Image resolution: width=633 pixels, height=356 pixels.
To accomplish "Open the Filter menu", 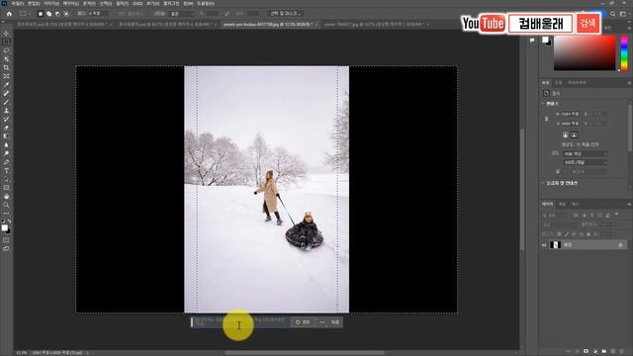I will coord(122,3).
